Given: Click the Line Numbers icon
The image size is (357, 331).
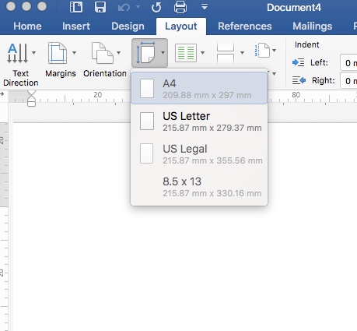Looking at the screenshot, I should point(262,51).
